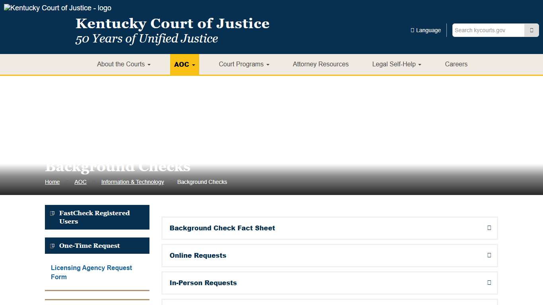543x305 pixels.
Task: Follow the Information & Technology breadcrumb link
Action: (x=133, y=182)
